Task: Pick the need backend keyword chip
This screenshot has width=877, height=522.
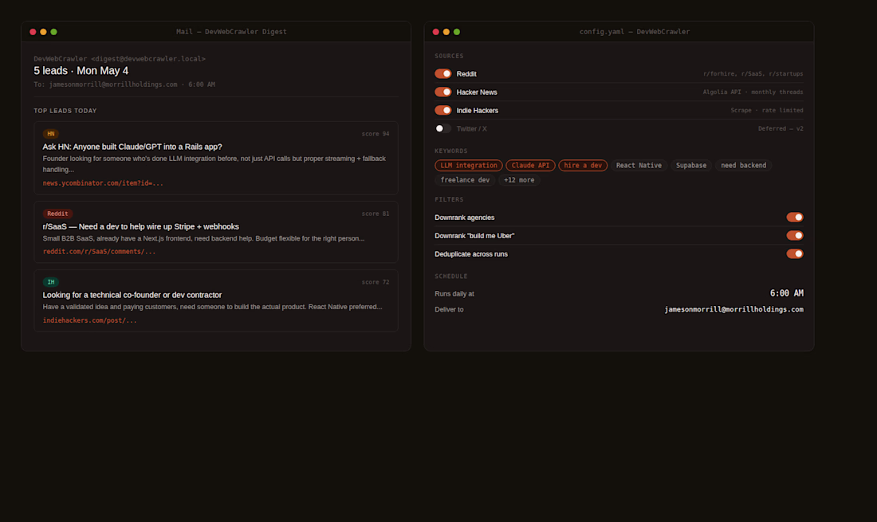Action: pos(743,166)
